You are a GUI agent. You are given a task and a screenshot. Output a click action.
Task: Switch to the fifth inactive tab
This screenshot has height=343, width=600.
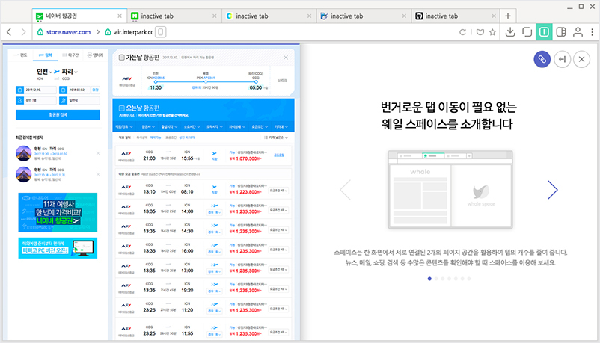click(456, 16)
